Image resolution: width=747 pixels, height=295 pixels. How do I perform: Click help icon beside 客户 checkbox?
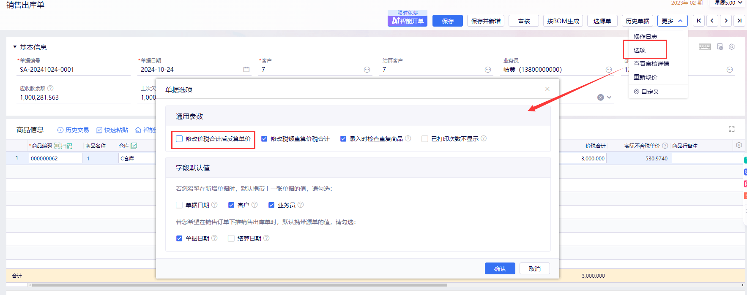[254, 205]
